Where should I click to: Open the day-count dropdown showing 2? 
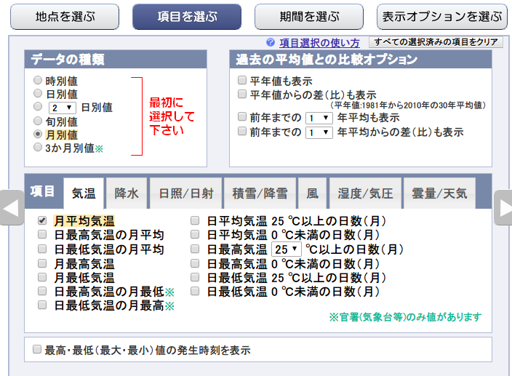[x=62, y=108]
